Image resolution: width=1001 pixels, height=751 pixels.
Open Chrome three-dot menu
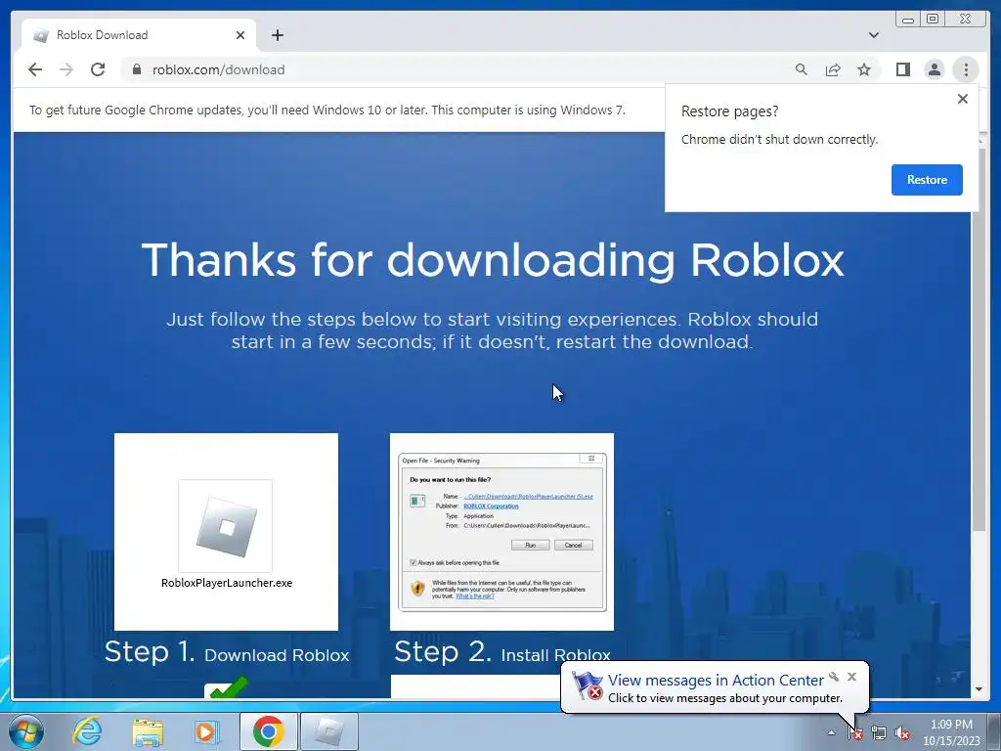[x=966, y=69]
